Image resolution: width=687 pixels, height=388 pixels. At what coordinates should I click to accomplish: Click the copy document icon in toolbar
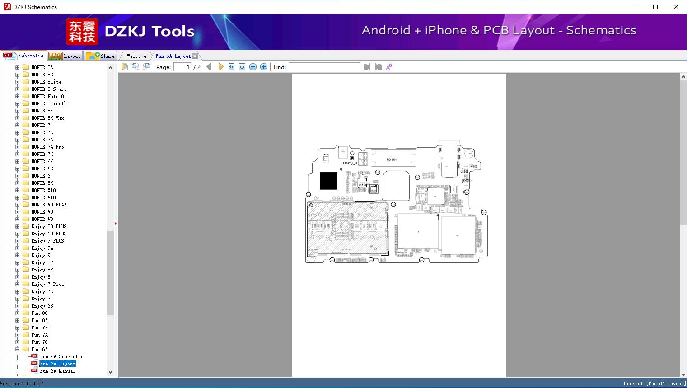point(125,67)
